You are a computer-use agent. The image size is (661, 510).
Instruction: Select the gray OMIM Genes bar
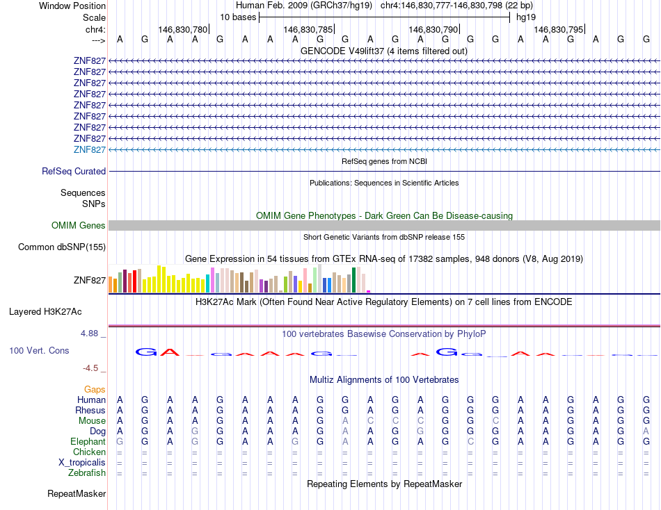(x=384, y=226)
